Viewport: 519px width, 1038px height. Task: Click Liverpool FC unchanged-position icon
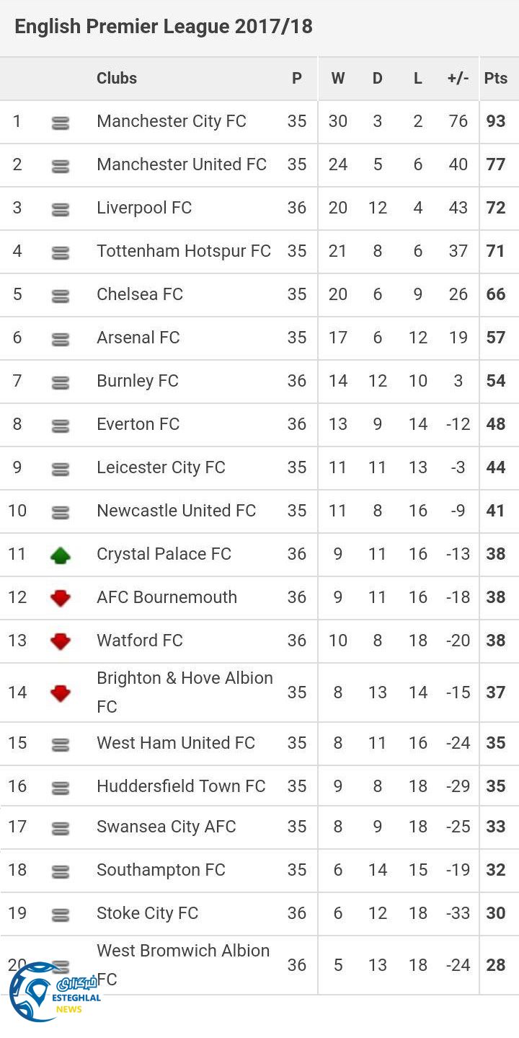click(61, 210)
